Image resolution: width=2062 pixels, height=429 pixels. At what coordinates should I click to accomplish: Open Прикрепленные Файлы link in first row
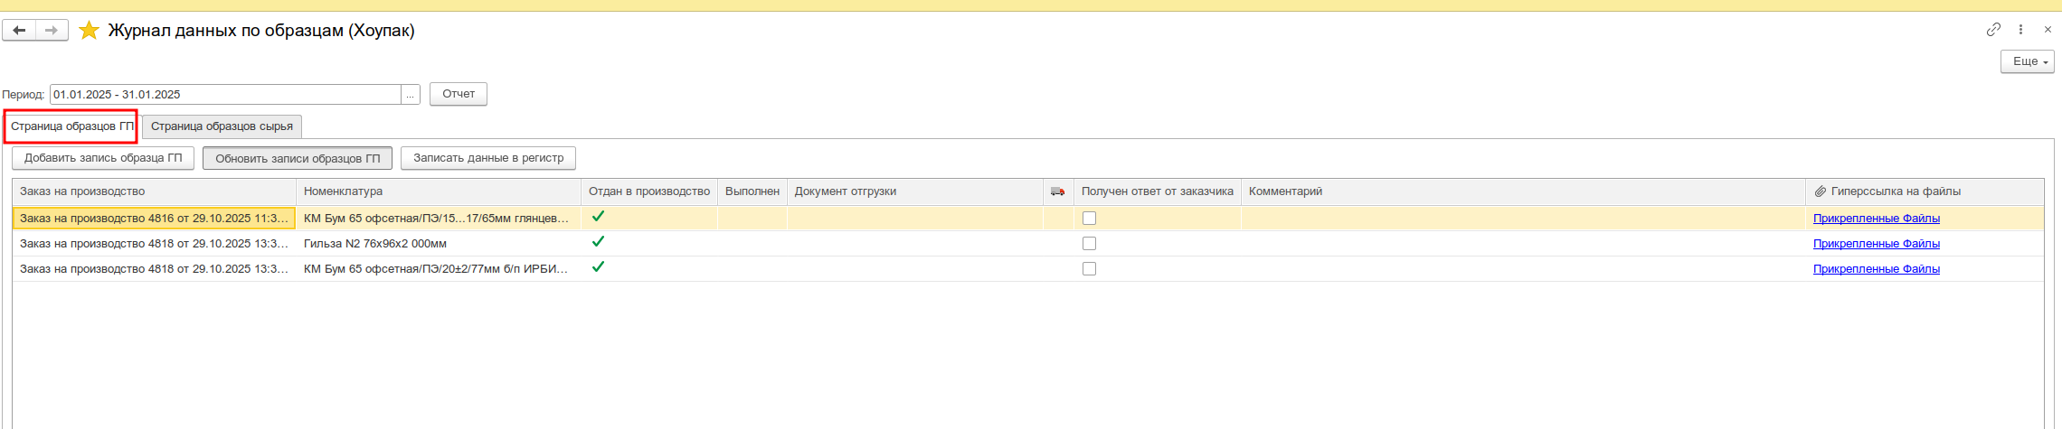[x=1876, y=219]
